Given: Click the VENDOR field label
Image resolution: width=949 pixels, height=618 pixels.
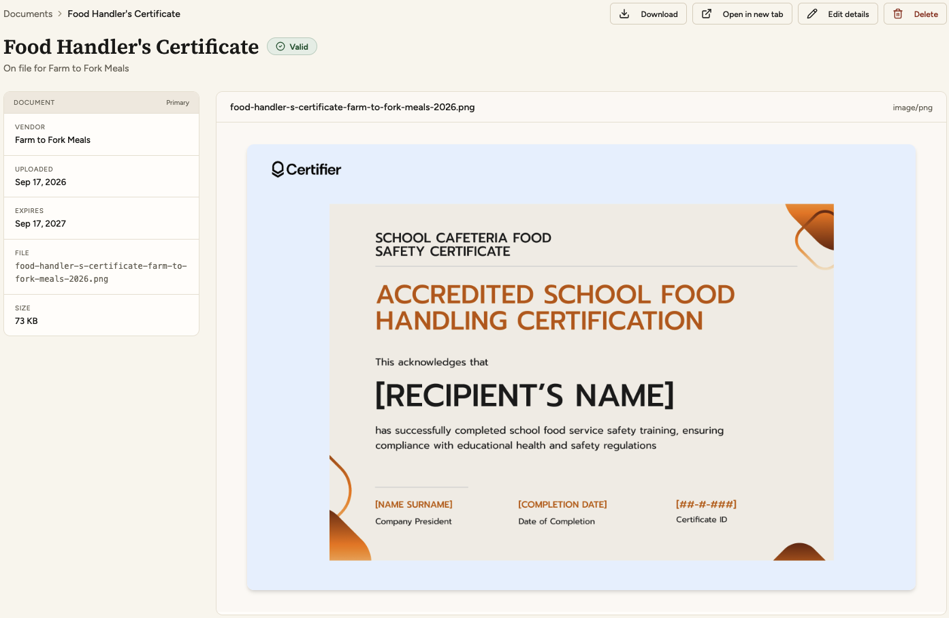Looking at the screenshot, I should [x=30, y=127].
